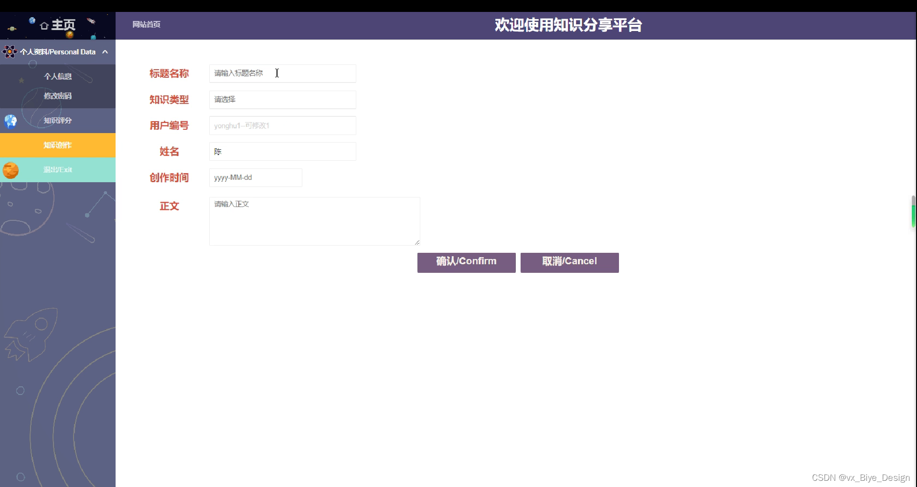The width and height of the screenshot is (917, 487).
Task: Click the 标题名称 label
Action: (x=169, y=73)
